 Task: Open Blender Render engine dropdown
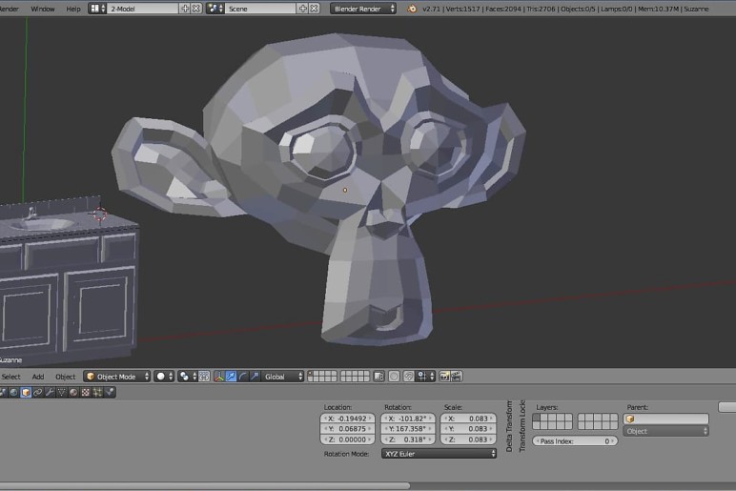coord(363,9)
